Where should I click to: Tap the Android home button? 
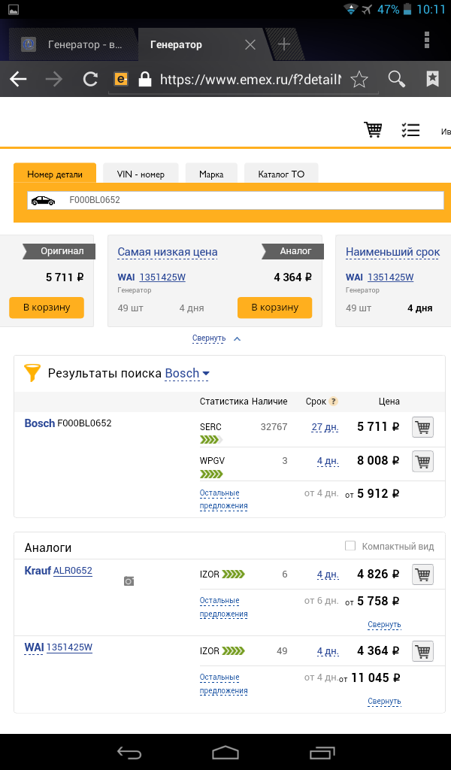pos(225,752)
